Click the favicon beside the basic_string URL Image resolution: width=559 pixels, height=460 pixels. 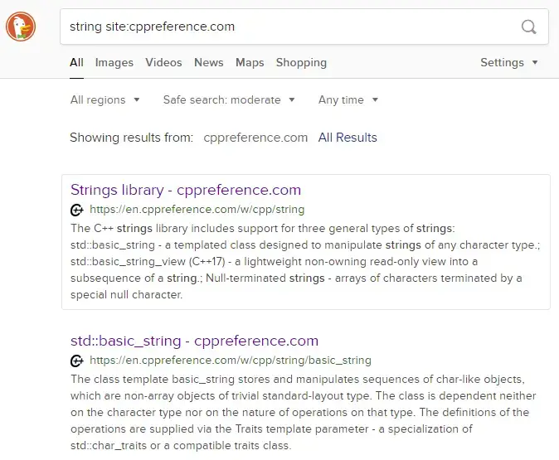[76, 361]
